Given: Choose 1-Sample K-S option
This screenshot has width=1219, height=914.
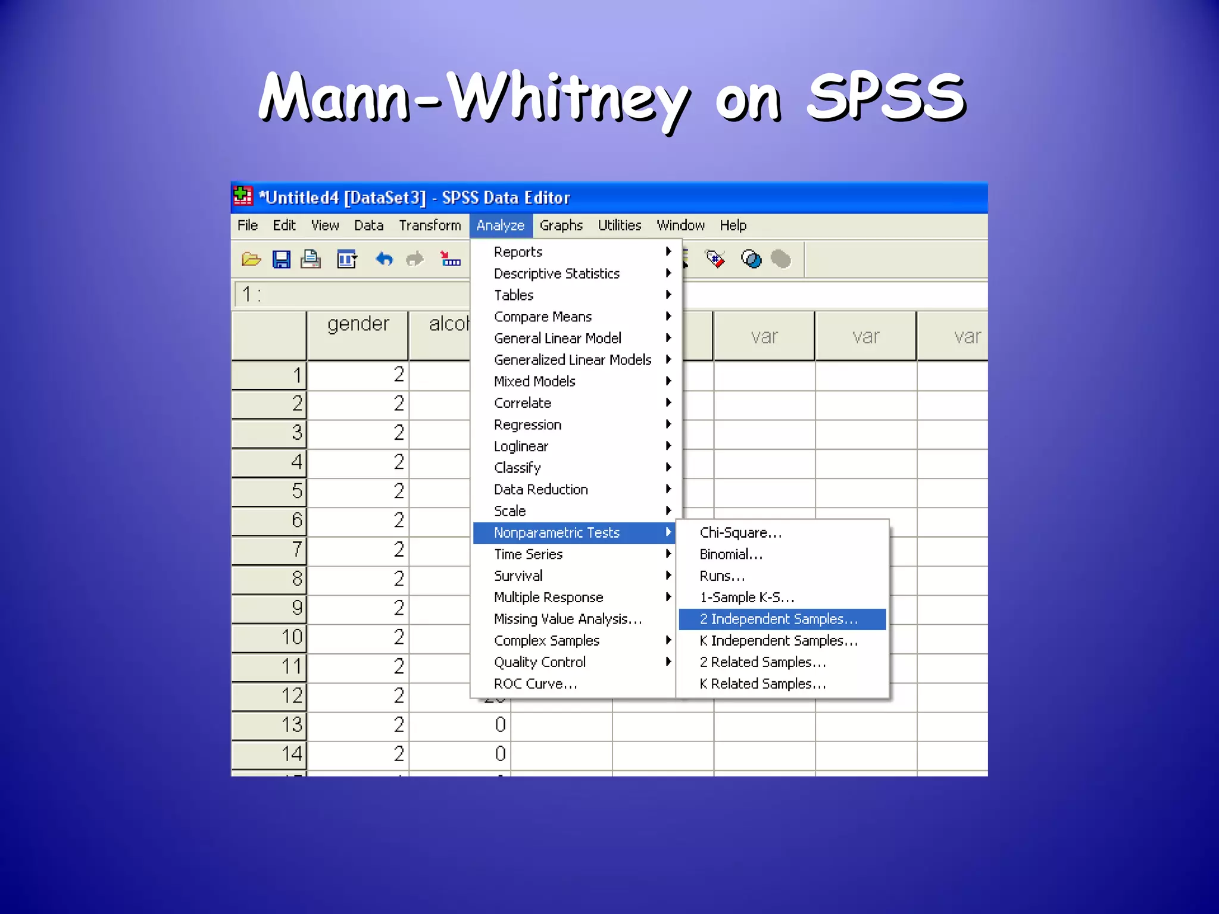Looking at the screenshot, I should click(782, 597).
